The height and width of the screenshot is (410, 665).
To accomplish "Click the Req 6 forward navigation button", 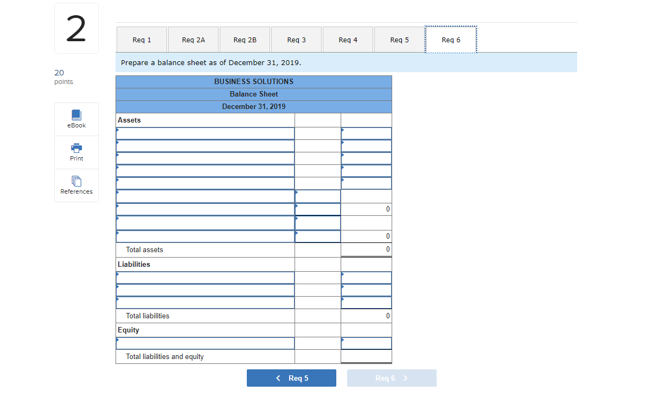I will click(x=392, y=377).
